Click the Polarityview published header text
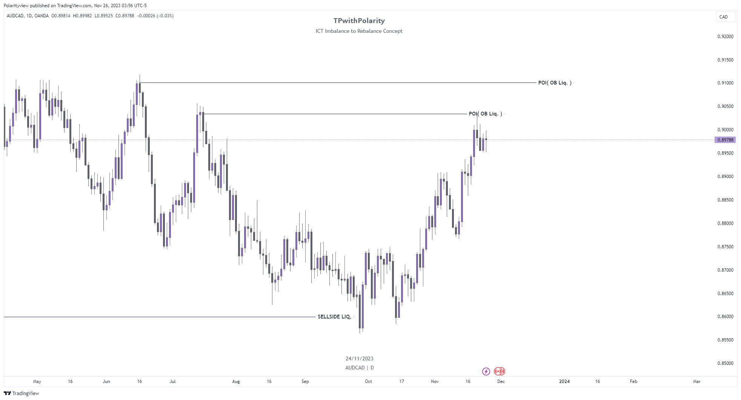Screen dimensions: 741x400 click(75, 6)
